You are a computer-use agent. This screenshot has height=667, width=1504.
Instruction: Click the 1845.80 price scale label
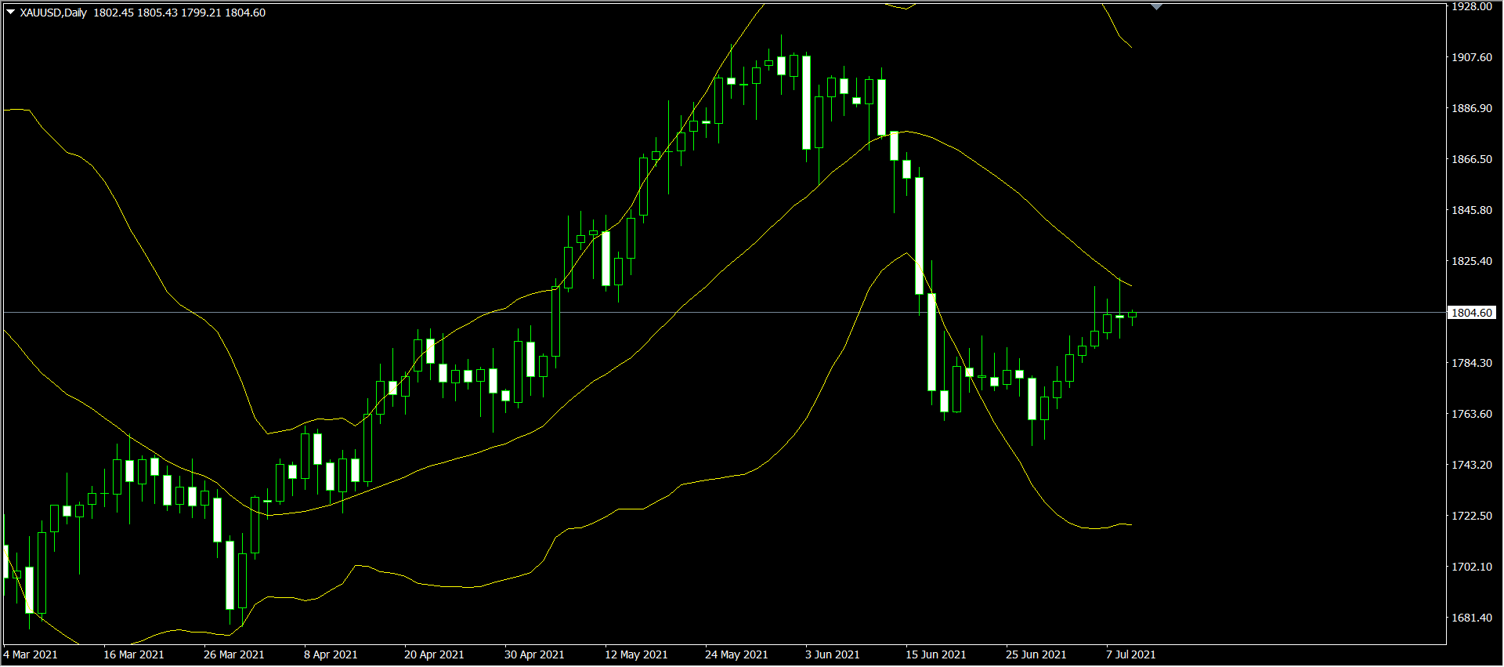point(1472,210)
